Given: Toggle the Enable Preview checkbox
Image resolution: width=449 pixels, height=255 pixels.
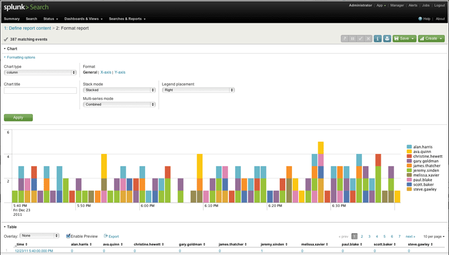Looking at the screenshot, I should click(68, 236).
